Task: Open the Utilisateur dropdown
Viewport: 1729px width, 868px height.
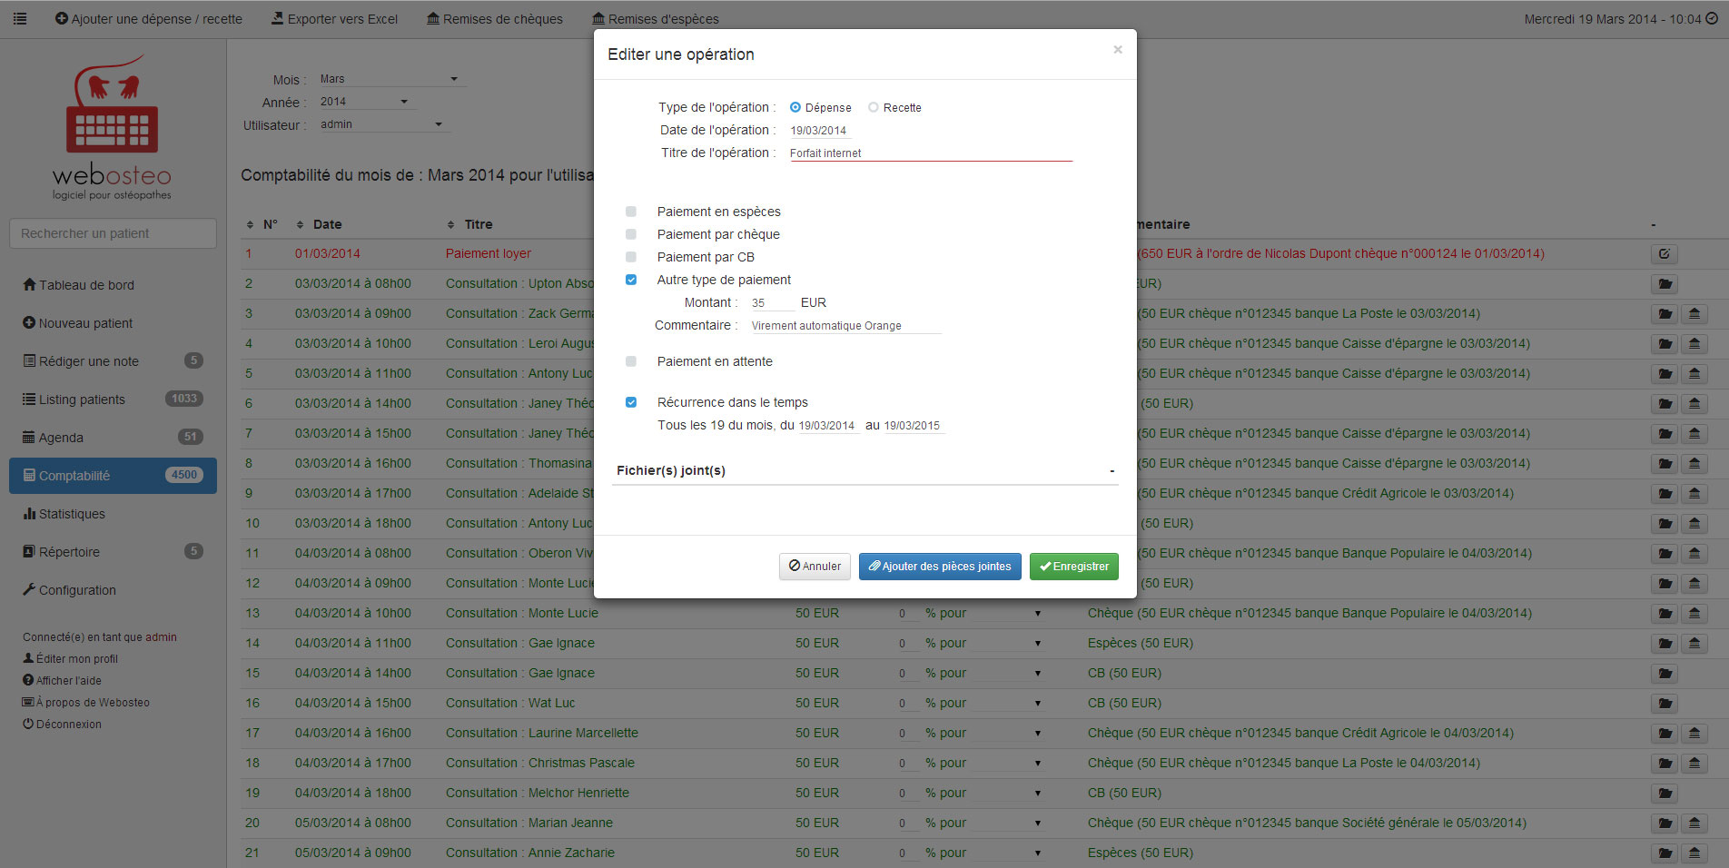Action: [381, 124]
